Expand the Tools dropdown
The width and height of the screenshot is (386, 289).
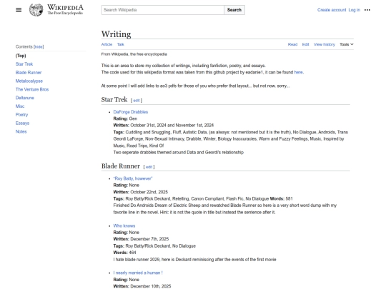point(347,44)
